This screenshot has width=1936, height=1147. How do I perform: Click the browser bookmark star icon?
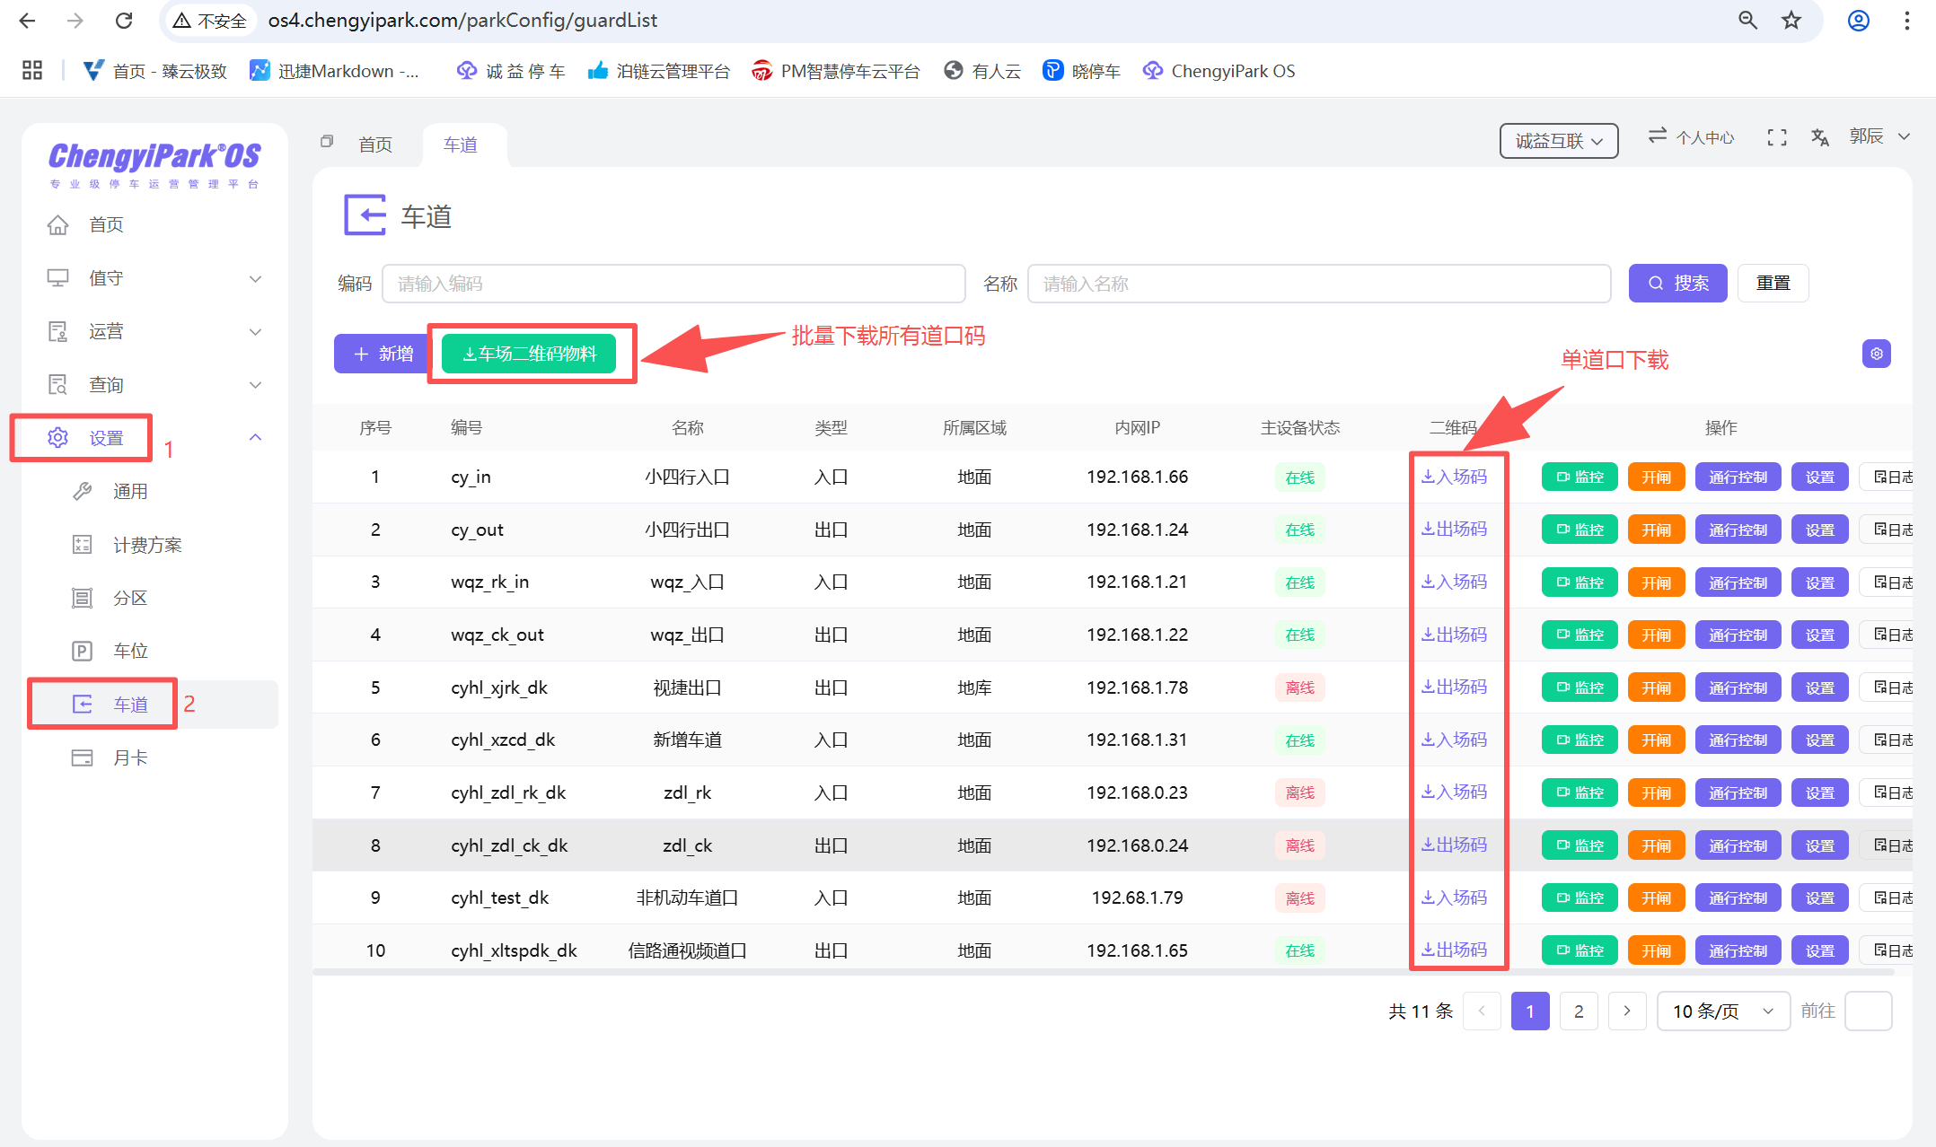coord(1791,21)
